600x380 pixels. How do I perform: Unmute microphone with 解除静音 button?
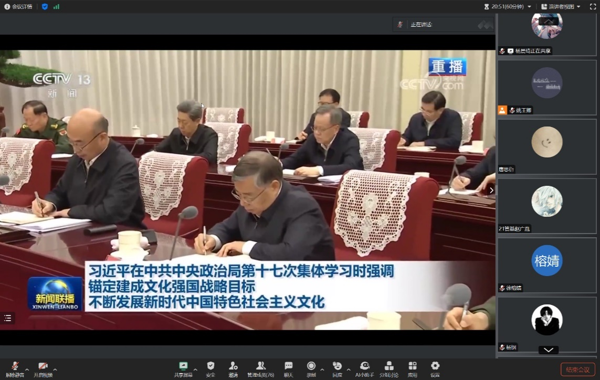[15, 368]
